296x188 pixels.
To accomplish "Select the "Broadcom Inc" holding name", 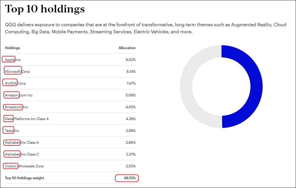I will (x=17, y=107).
